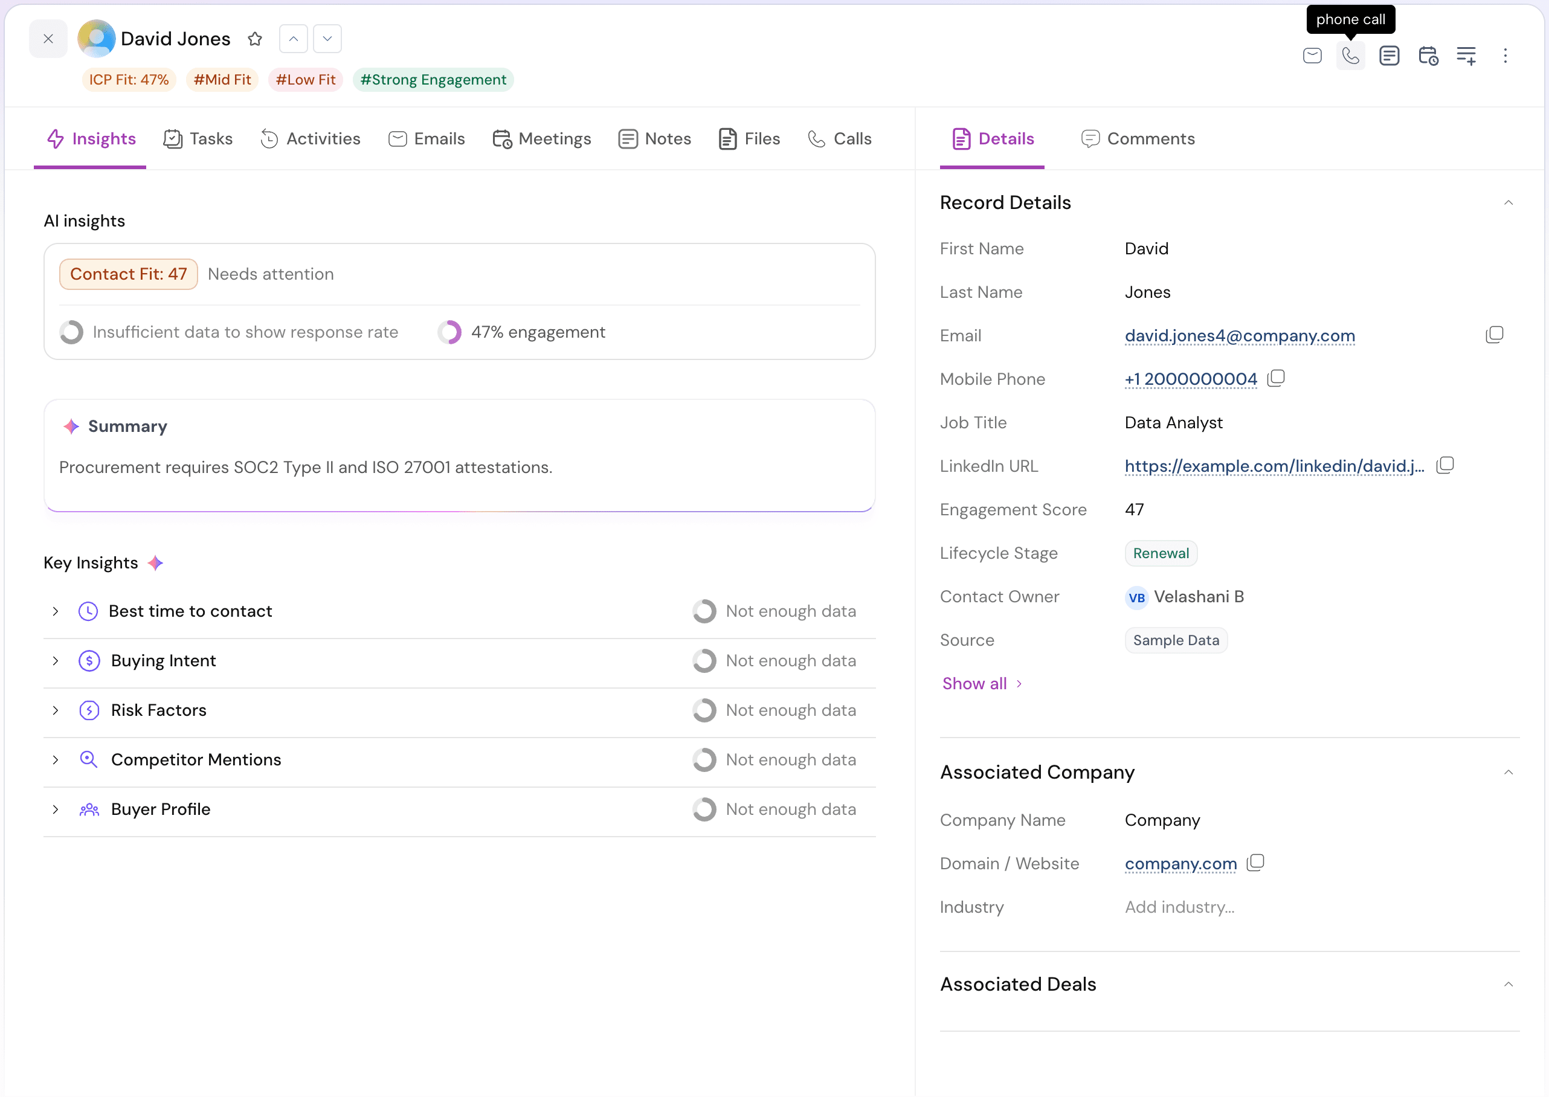The height and width of the screenshot is (1097, 1549).
Task: Click the Competitor Mentions search icon
Action: tap(89, 760)
